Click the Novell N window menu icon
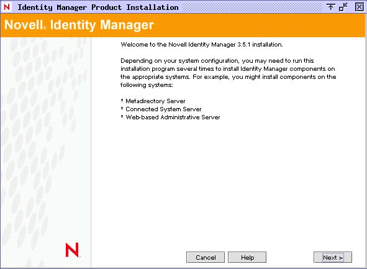 tap(7, 7)
